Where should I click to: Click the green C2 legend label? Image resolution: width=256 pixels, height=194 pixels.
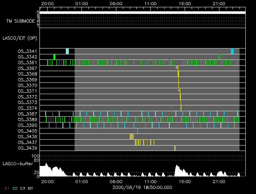click(15, 188)
